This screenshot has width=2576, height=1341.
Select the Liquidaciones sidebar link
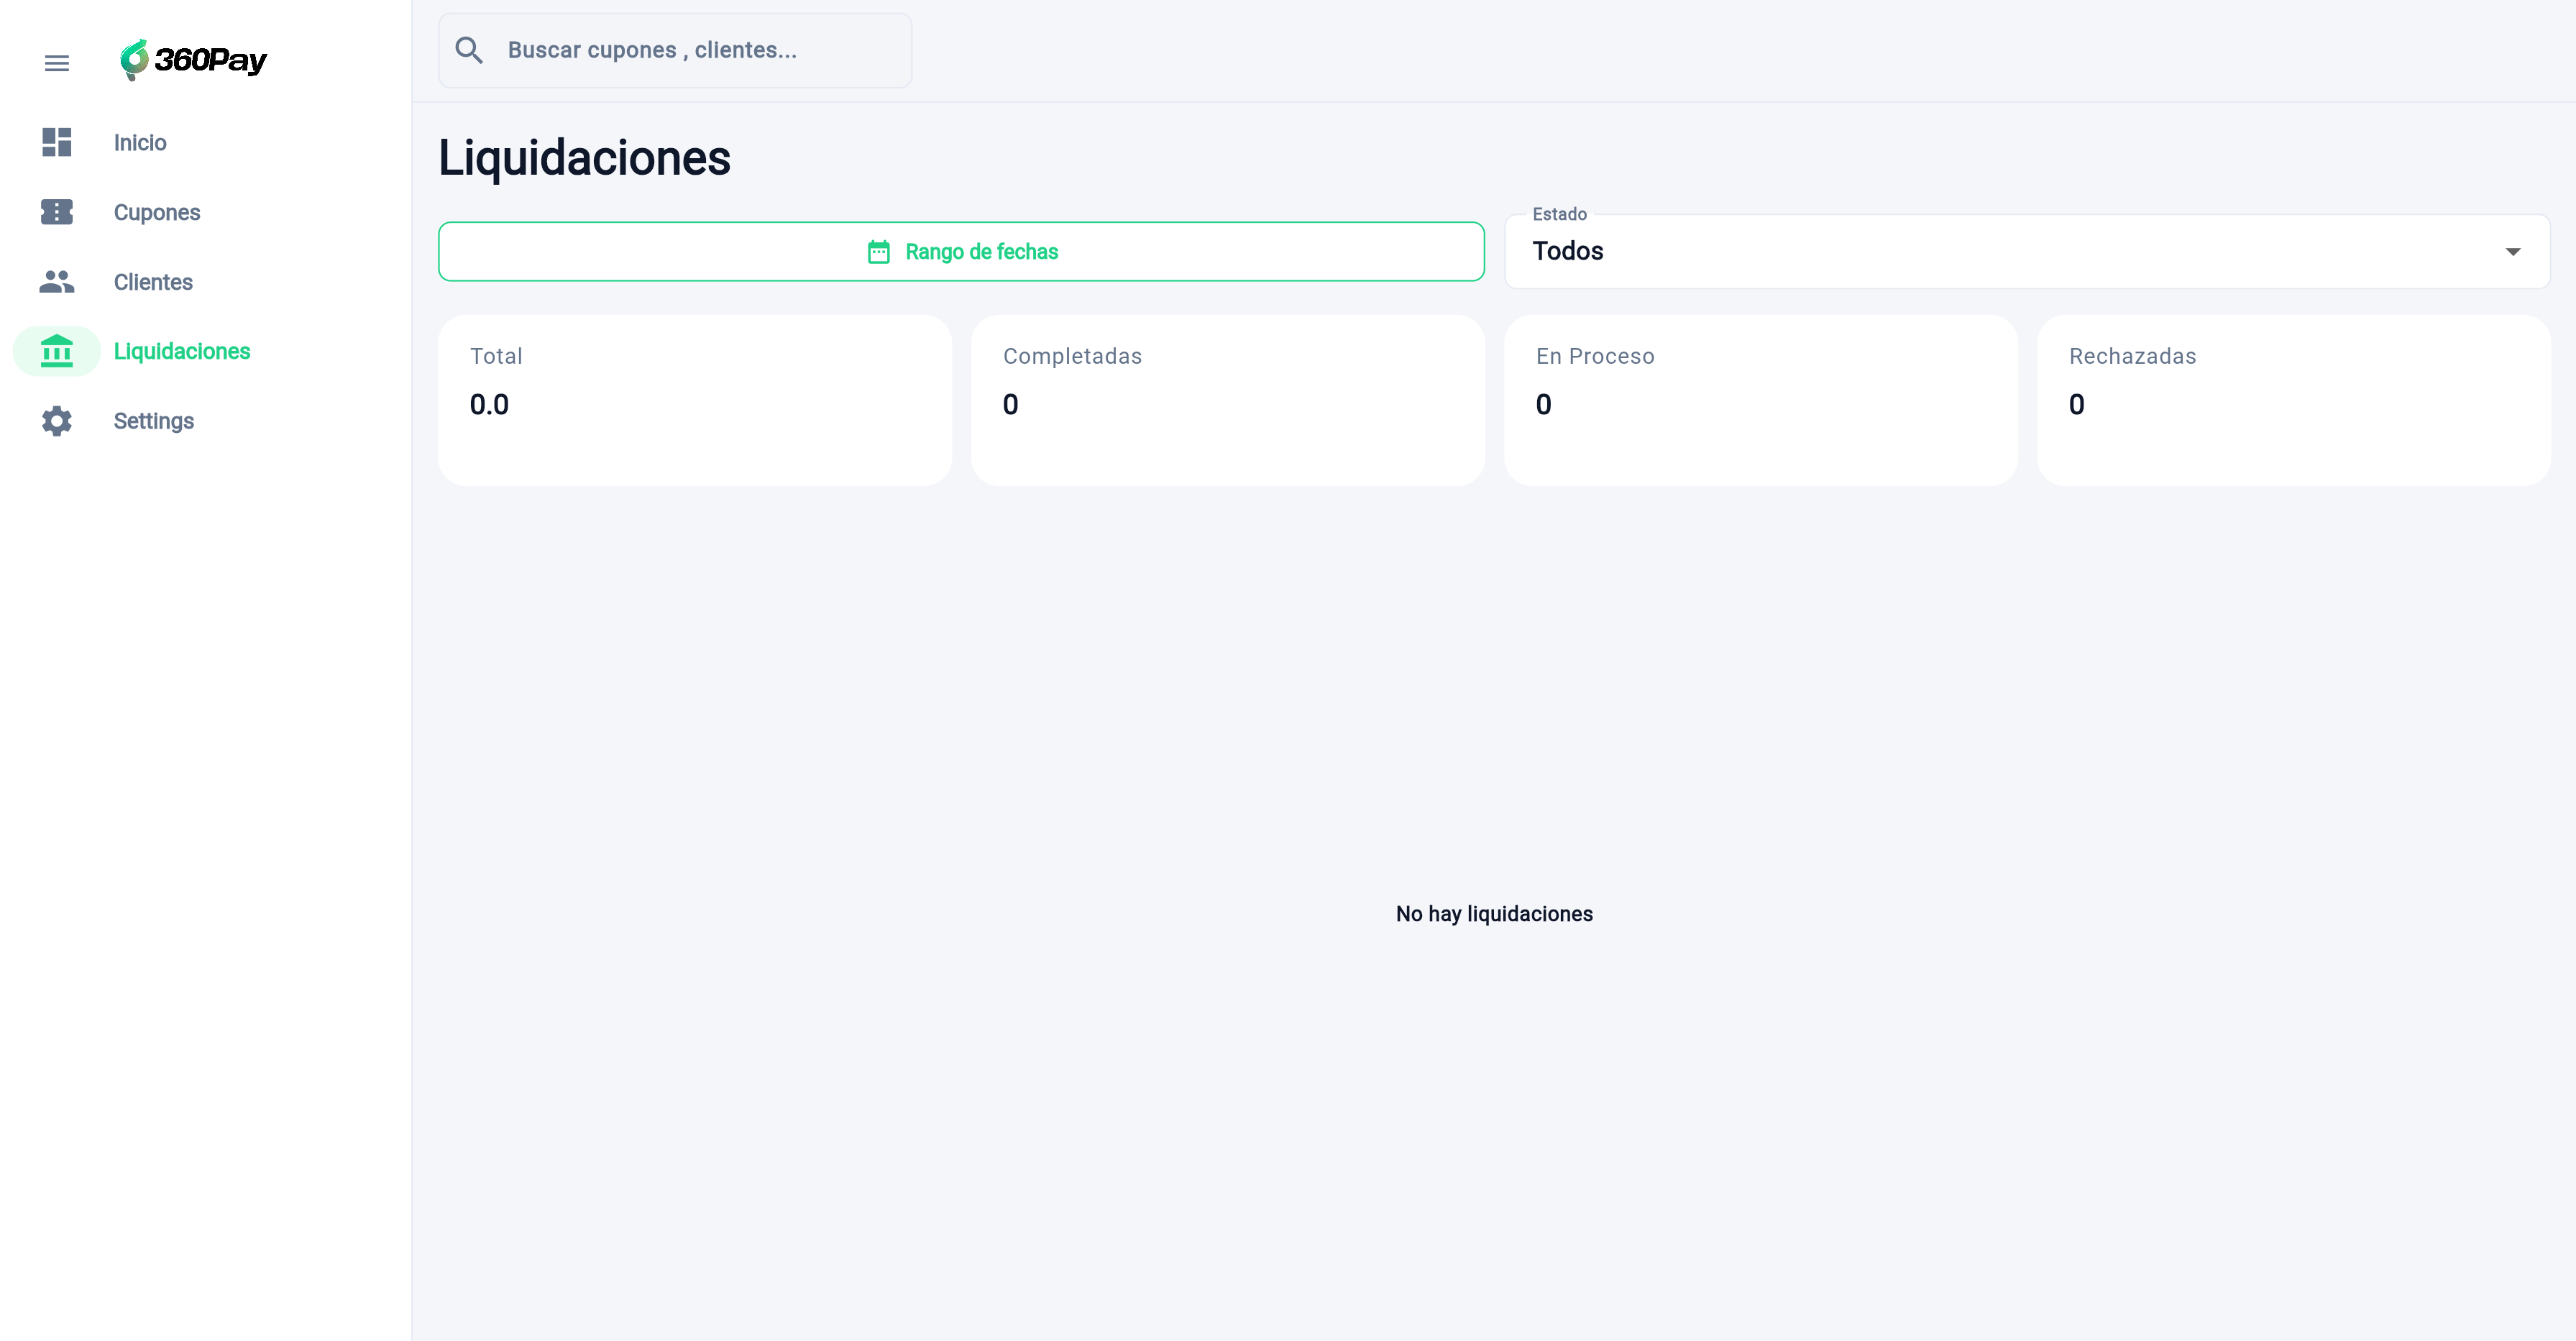point(182,352)
